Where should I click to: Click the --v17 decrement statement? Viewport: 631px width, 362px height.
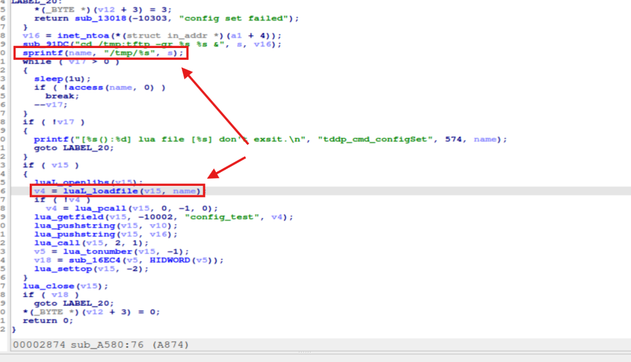click(x=51, y=105)
